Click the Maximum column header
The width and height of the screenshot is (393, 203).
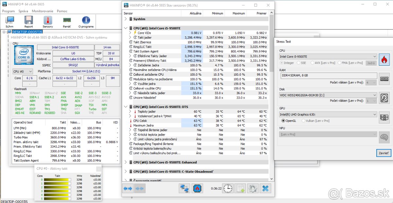coord(235,13)
